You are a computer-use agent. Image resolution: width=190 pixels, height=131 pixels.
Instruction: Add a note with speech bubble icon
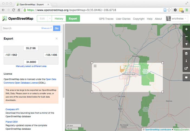[186, 78]
